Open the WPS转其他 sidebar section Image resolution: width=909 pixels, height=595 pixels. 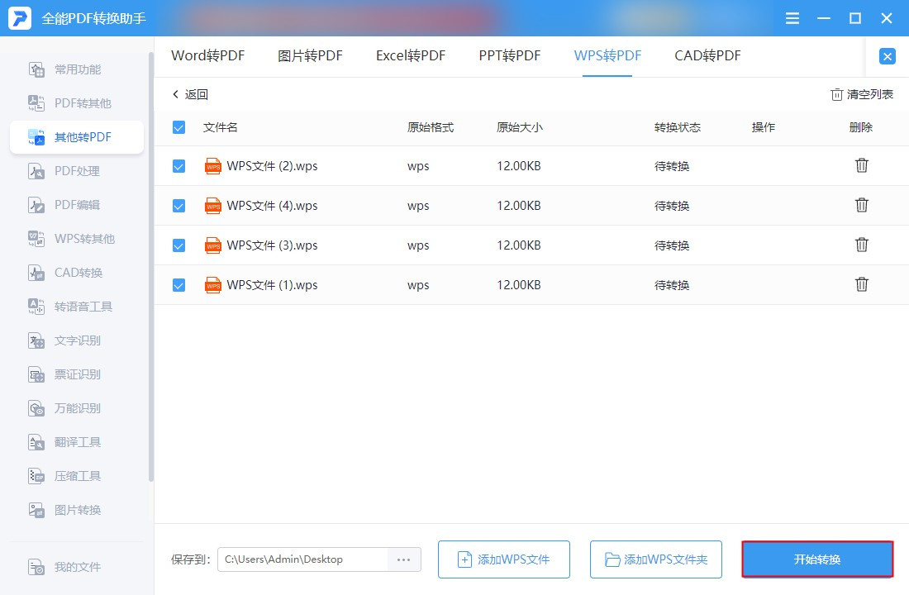pyautogui.click(x=71, y=239)
